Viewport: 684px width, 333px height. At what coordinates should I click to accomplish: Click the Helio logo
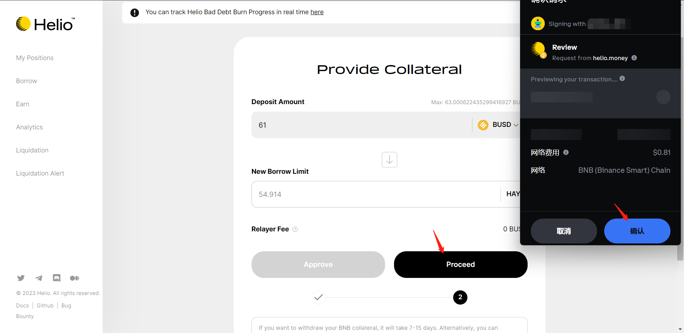tap(45, 24)
